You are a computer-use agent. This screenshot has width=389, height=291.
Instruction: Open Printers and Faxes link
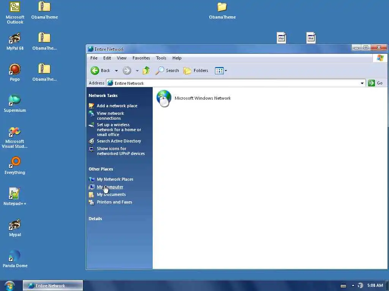pos(114,202)
